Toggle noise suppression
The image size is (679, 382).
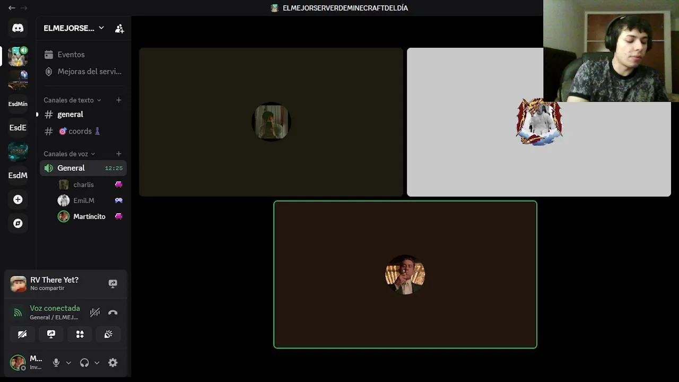(x=94, y=312)
